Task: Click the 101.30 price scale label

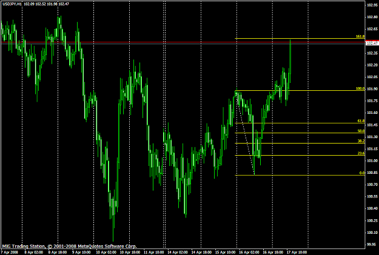Action: click(x=372, y=137)
